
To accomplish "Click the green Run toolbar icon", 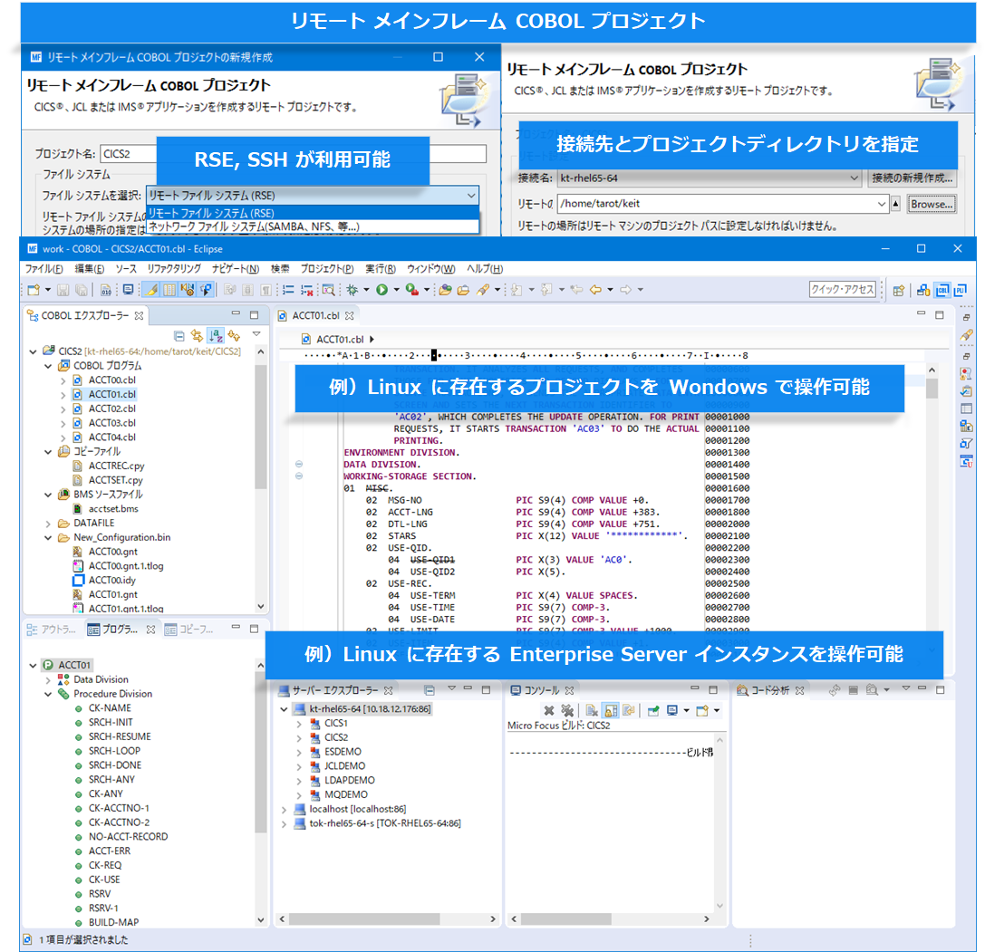I will pyautogui.click(x=381, y=290).
